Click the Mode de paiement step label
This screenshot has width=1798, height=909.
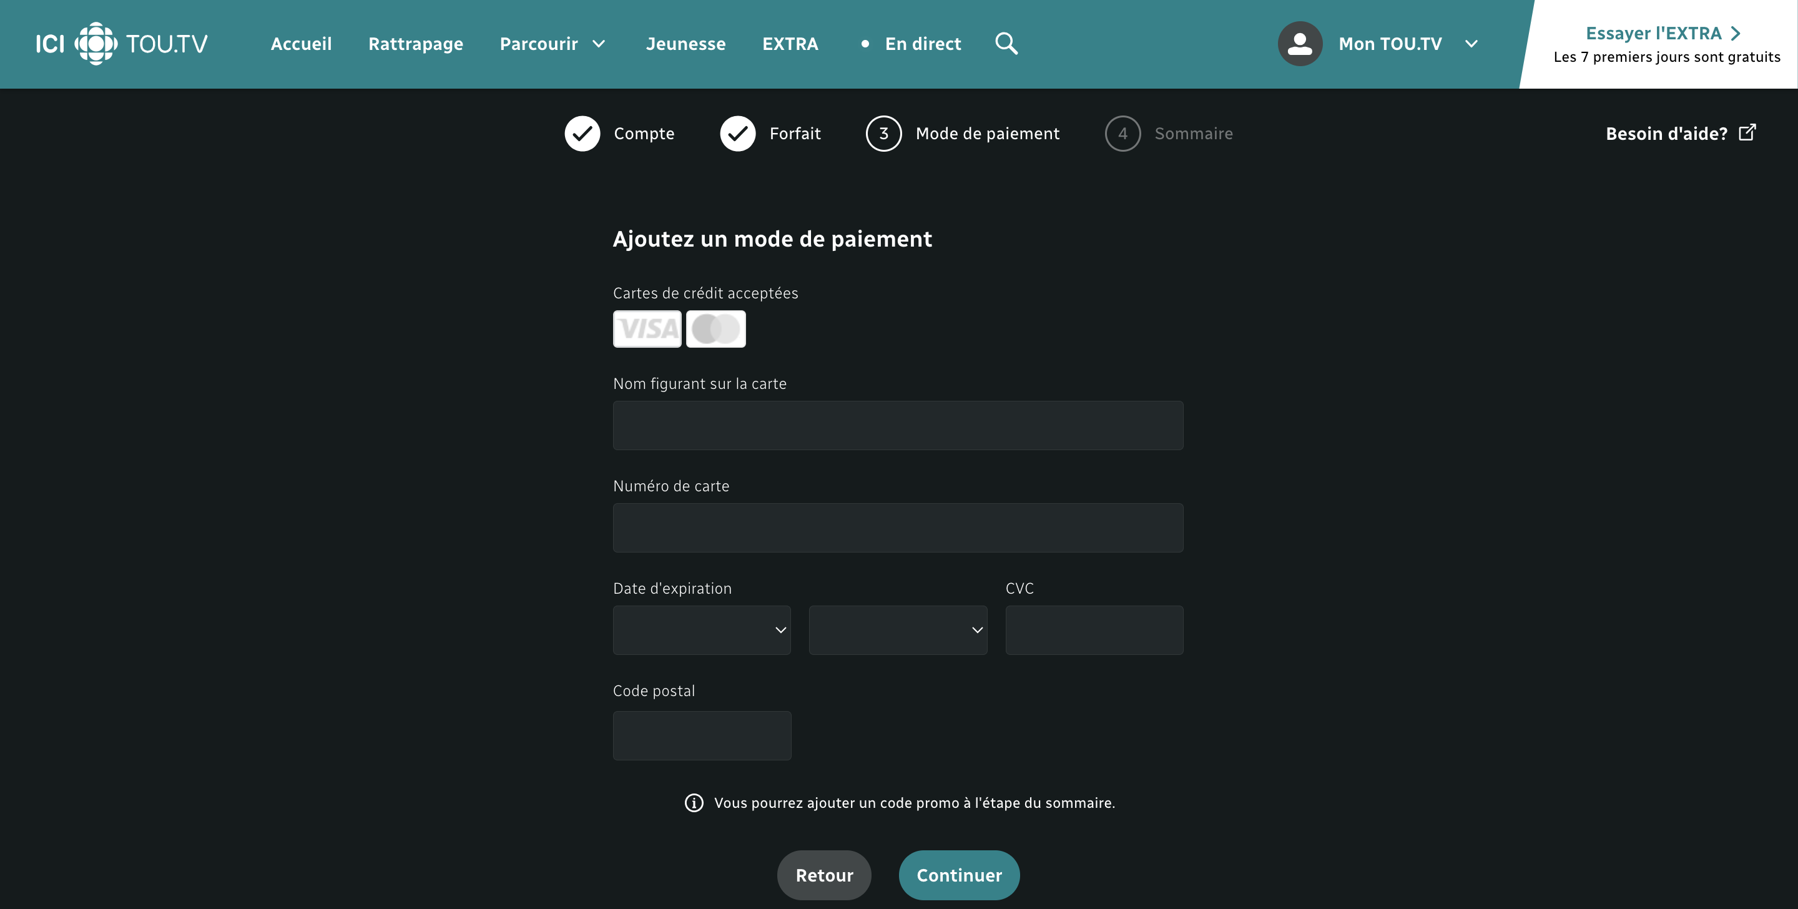[987, 134]
